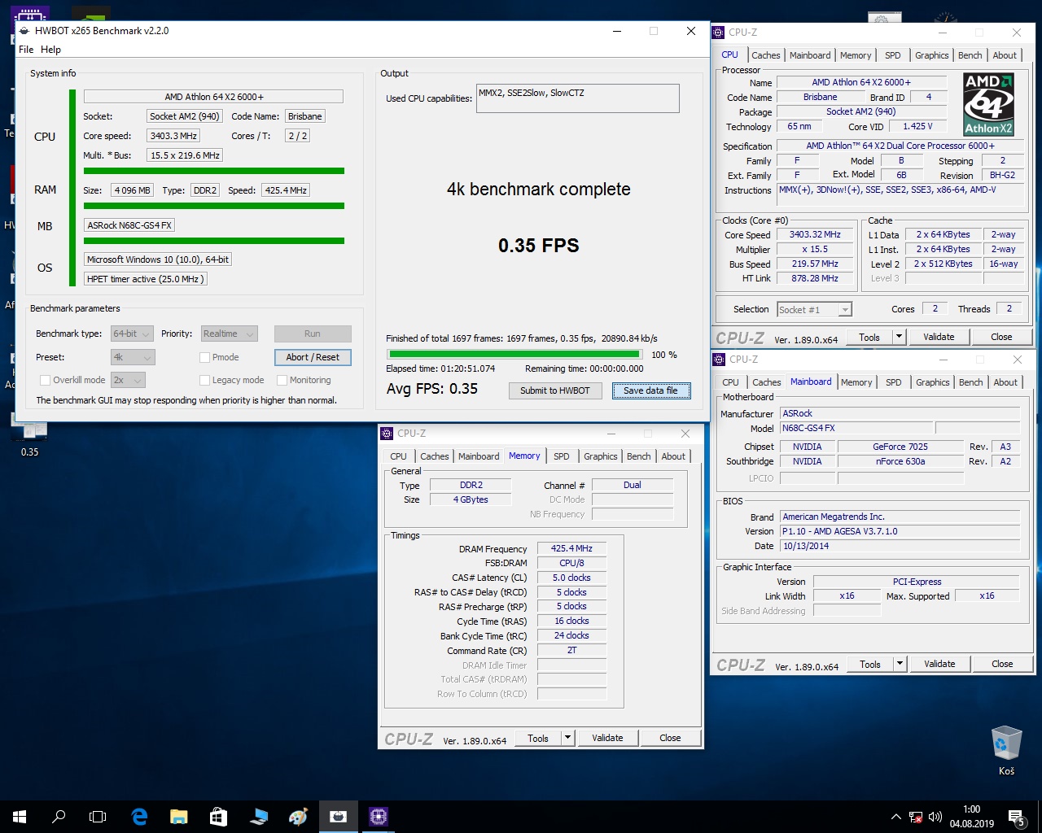Click the CPU green score bar

[x=214, y=171]
